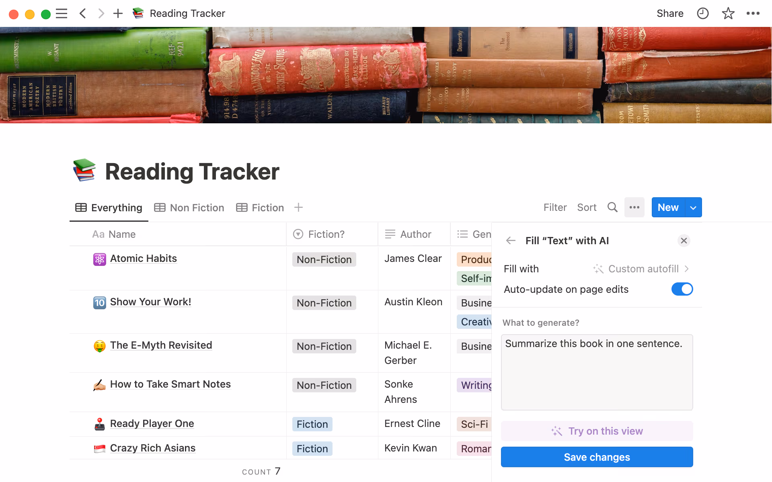This screenshot has width=772, height=482.
Task: Disable Auto-update on page edits
Action: pyautogui.click(x=682, y=289)
